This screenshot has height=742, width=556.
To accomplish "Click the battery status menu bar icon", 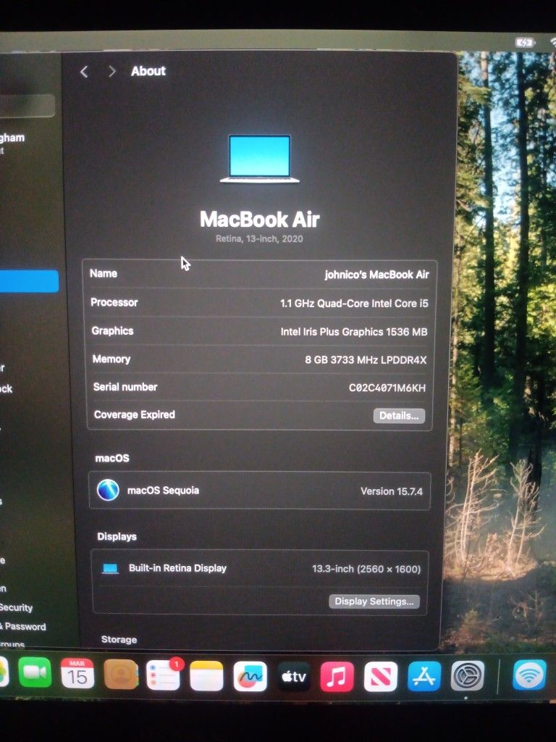I will point(525,43).
